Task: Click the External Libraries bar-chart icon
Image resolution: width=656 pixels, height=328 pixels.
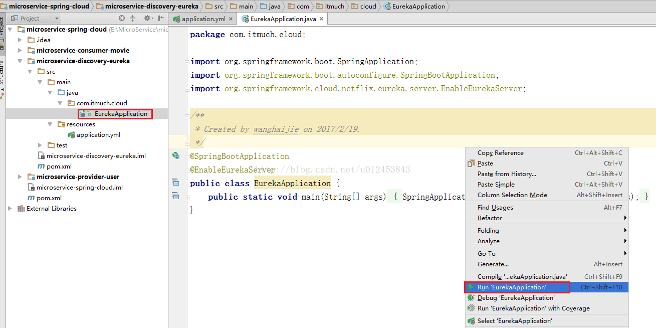Action: [x=21, y=209]
